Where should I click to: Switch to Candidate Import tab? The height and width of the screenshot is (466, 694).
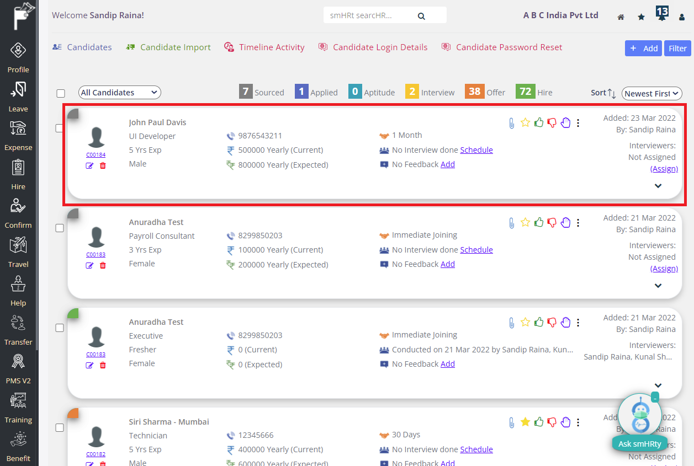[168, 47]
